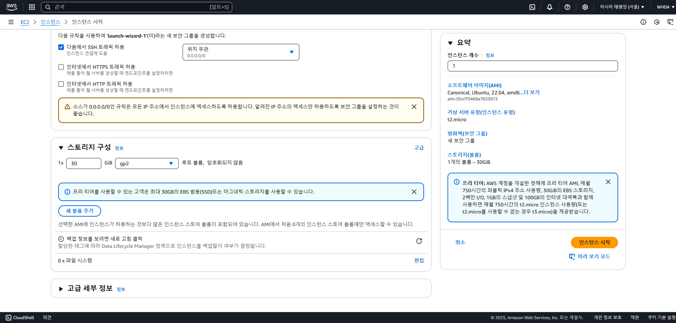
Task: Toggle the side navigation hamburger menu
Action: [x=11, y=22]
